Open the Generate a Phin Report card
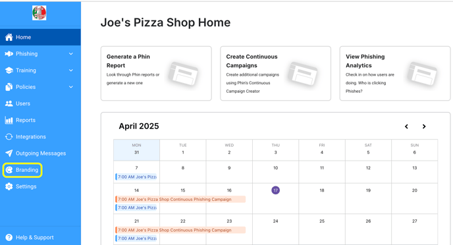Screen dimensions: 453x245 pos(156,73)
